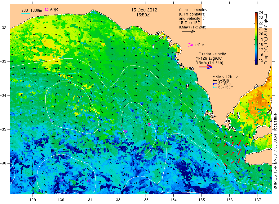The width and height of the screenshot is (279, 204).
Task: Click the 21 tick on the temperature scale
Action: [x=261, y=28]
